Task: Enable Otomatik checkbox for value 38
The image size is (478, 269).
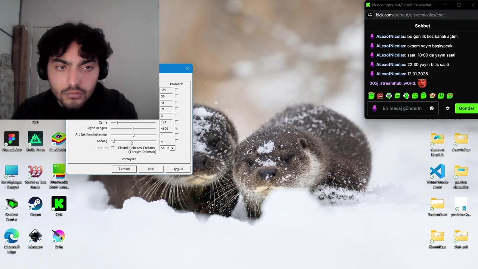Action: tap(177, 96)
